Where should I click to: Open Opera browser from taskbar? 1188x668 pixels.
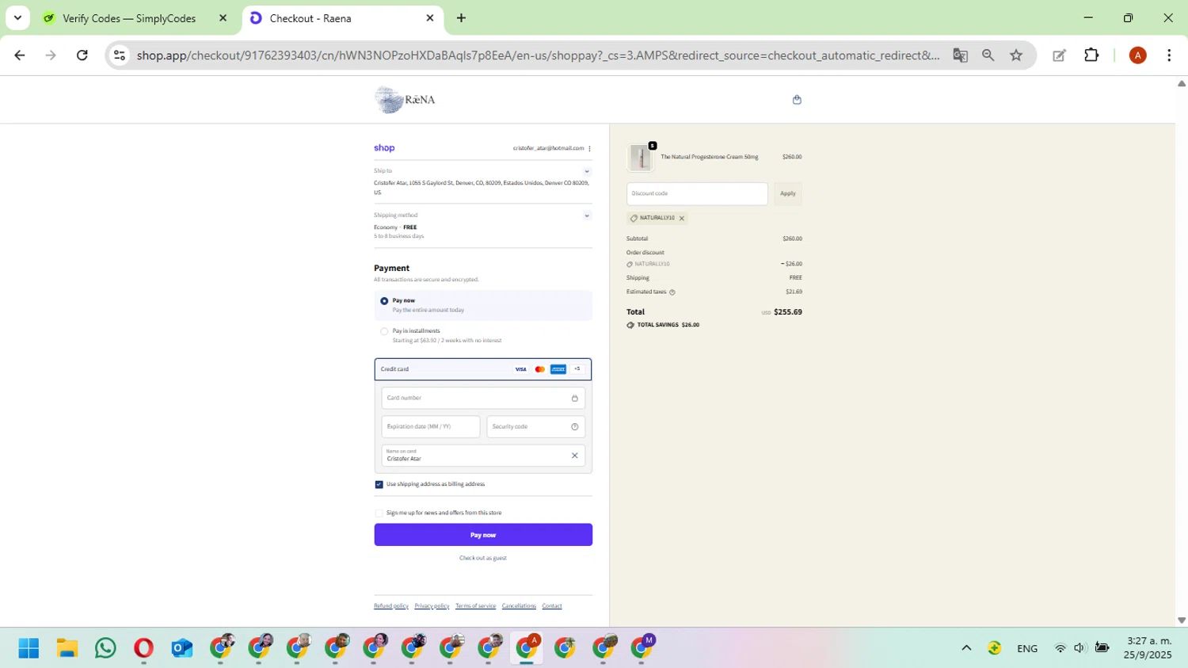pos(143,648)
